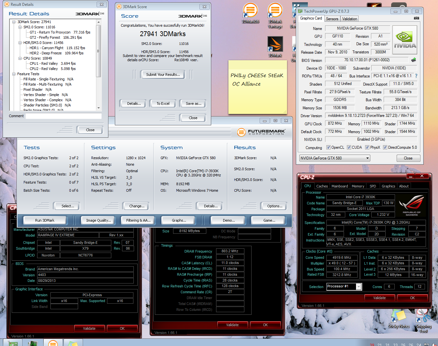Open the Snipping Tool desktop icon
The image size is (438, 346).
click(423, 320)
